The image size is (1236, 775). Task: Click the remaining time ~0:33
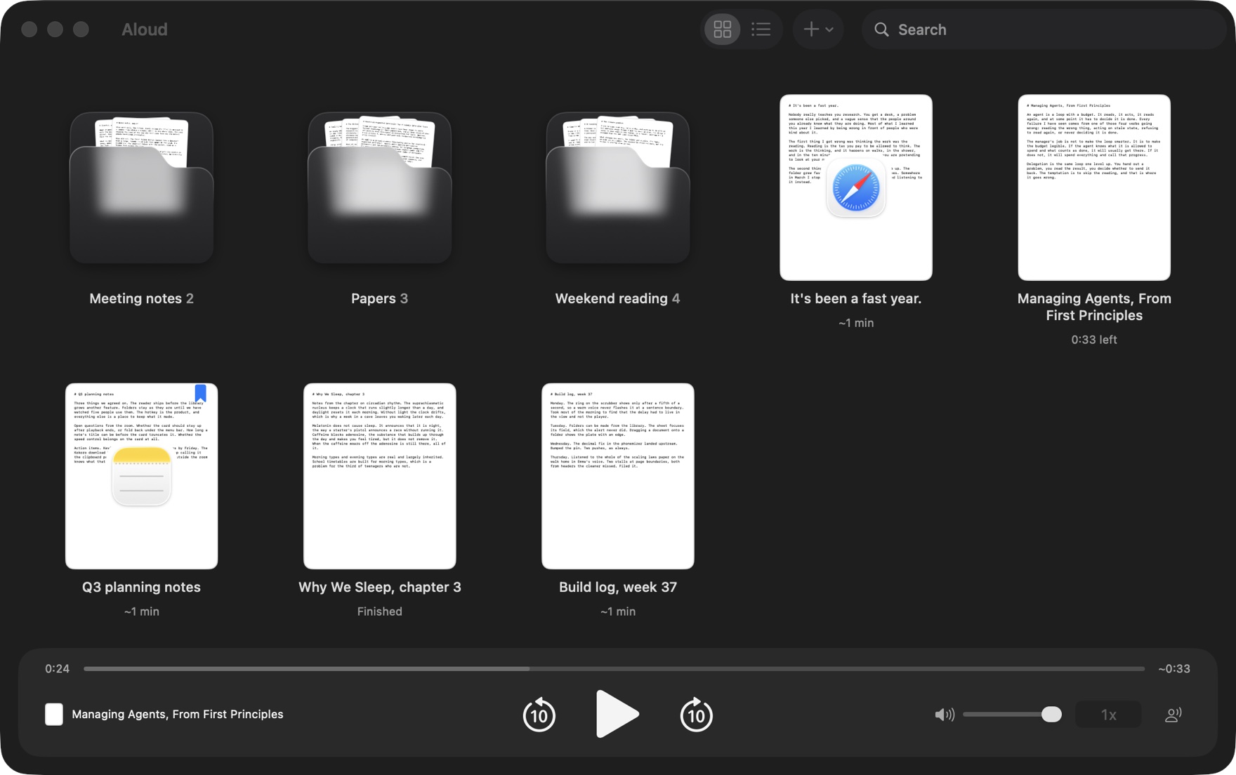tap(1173, 668)
